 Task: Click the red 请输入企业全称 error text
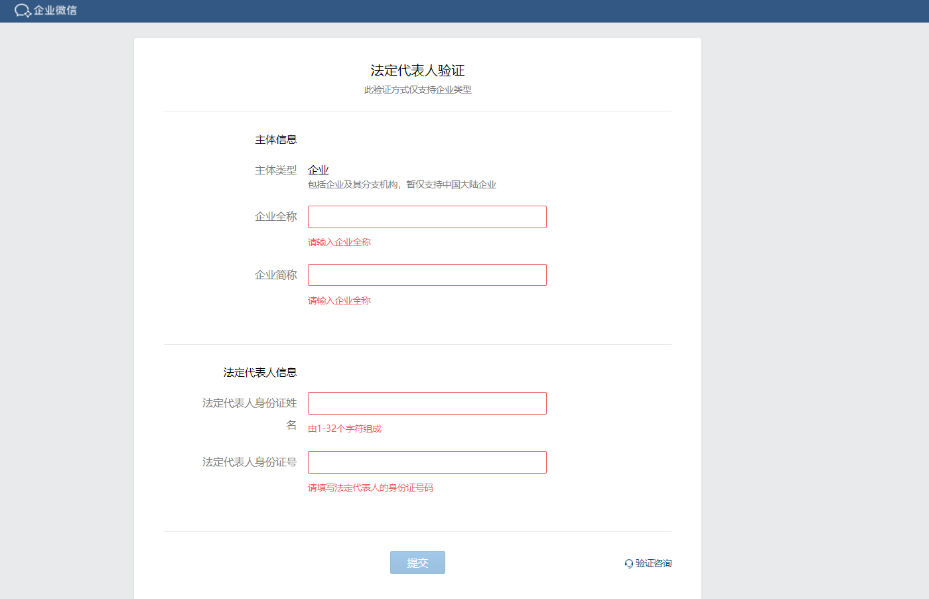[339, 241]
